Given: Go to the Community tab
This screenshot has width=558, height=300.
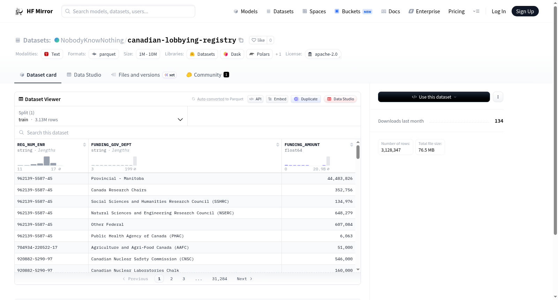Looking at the screenshot, I should (x=208, y=75).
